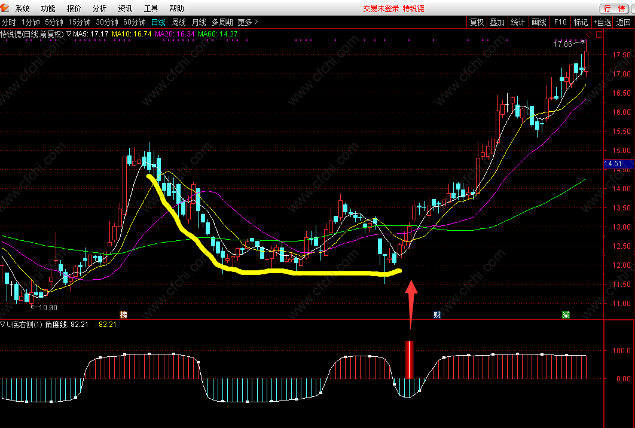Open the 帮助 menu
Screen dimensions: 635x428
tap(176, 8)
